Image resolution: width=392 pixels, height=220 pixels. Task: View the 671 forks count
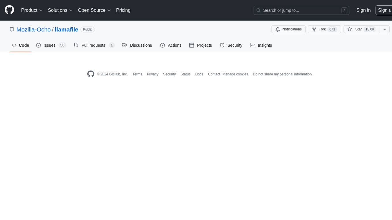click(x=332, y=29)
